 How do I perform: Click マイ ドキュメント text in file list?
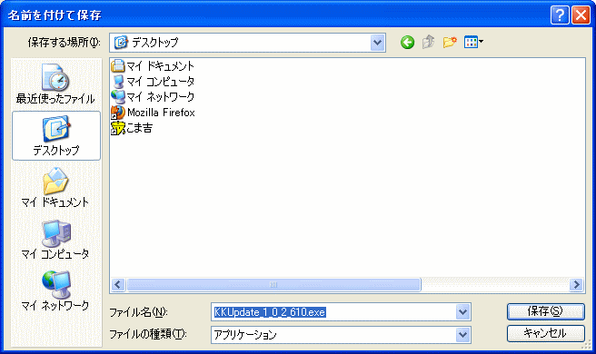coord(161,65)
